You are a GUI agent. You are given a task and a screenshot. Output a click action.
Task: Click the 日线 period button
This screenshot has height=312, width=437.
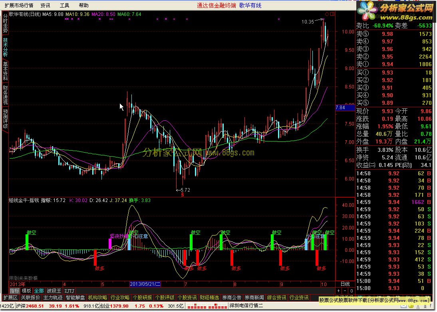(x=345, y=284)
